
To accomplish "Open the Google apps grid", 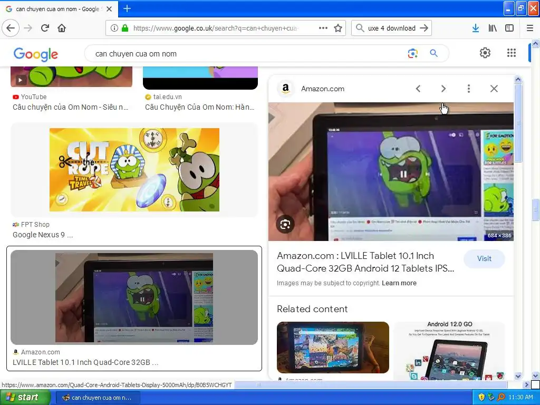I will [x=512, y=53].
